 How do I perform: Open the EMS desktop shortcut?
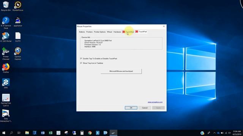pos(6,83)
